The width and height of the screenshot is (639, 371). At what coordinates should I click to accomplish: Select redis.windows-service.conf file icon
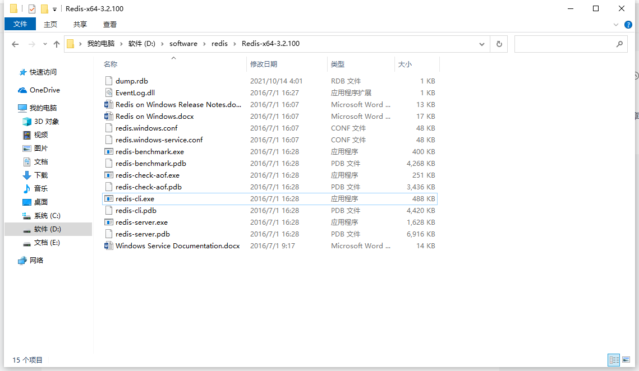(108, 140)
